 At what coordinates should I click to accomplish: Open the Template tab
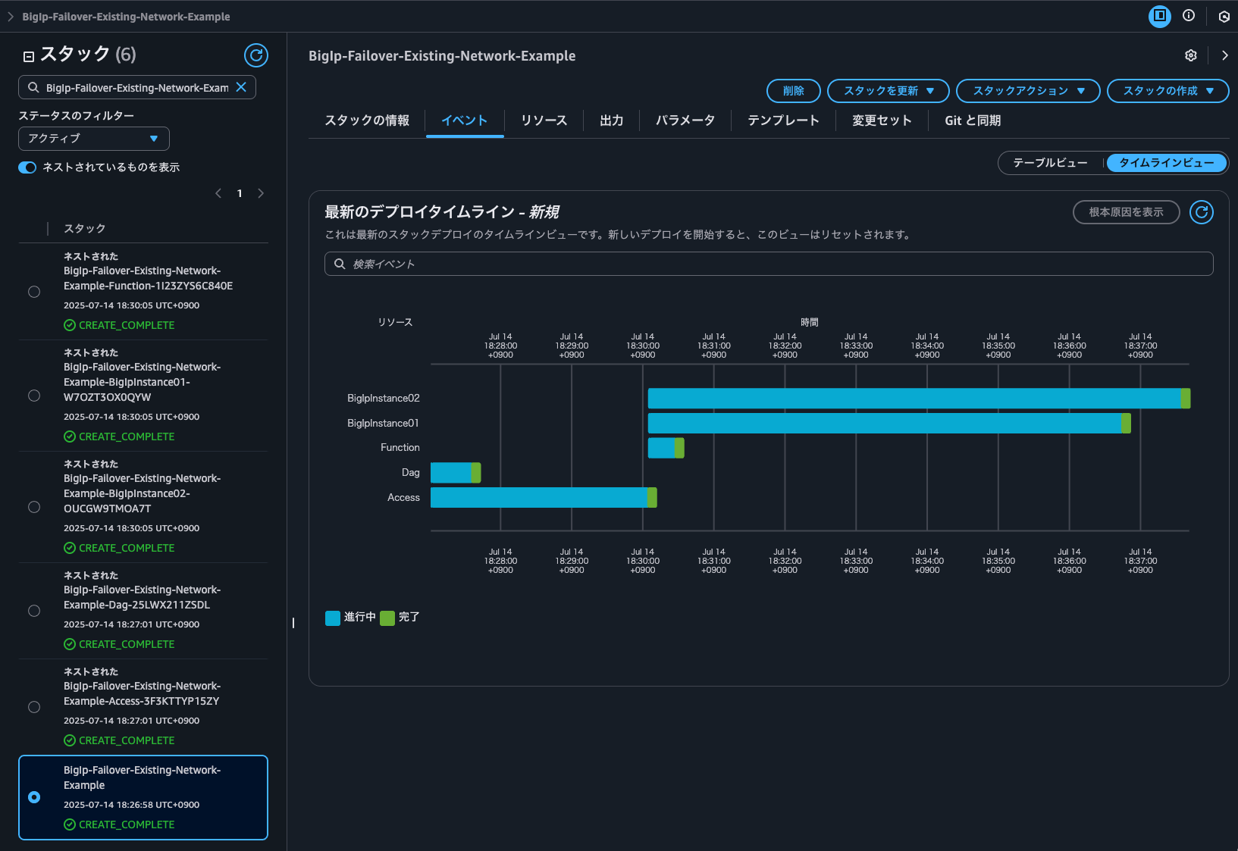[x=783, y=120]
